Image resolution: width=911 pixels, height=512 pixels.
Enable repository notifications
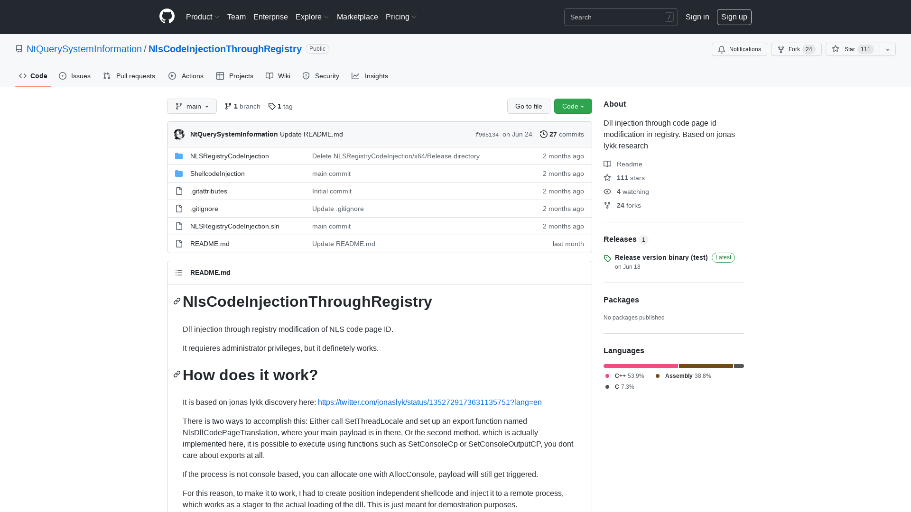pyautogui.click(x=739, y=49)
